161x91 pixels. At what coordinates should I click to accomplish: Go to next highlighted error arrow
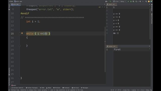point(104,7)
